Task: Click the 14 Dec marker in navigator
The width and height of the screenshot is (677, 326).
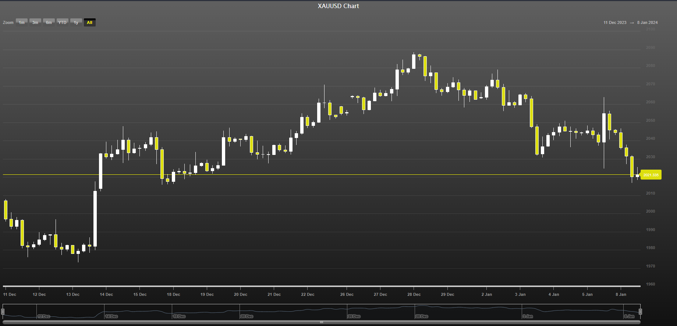Action: (111, 316)
